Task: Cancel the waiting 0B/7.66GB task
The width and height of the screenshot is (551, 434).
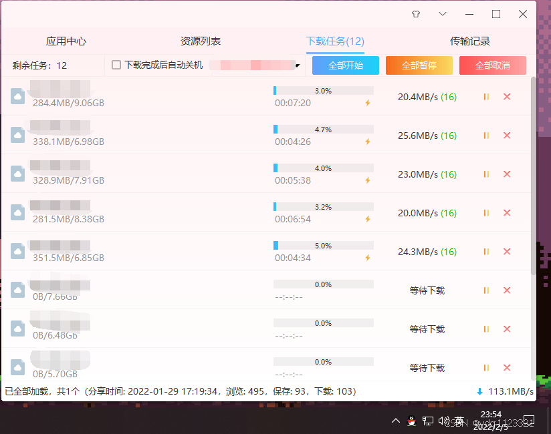Action: point(507,290)
